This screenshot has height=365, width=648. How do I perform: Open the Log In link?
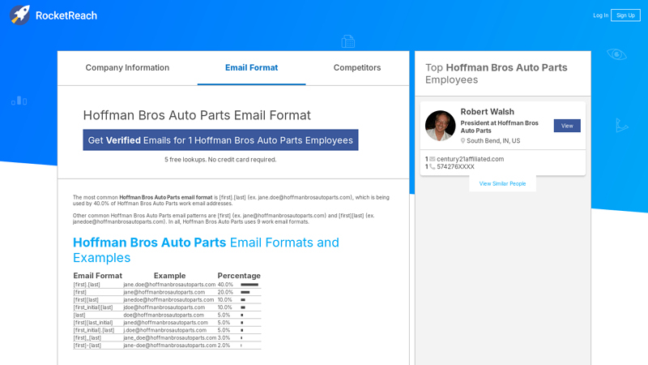coord(600,15)
